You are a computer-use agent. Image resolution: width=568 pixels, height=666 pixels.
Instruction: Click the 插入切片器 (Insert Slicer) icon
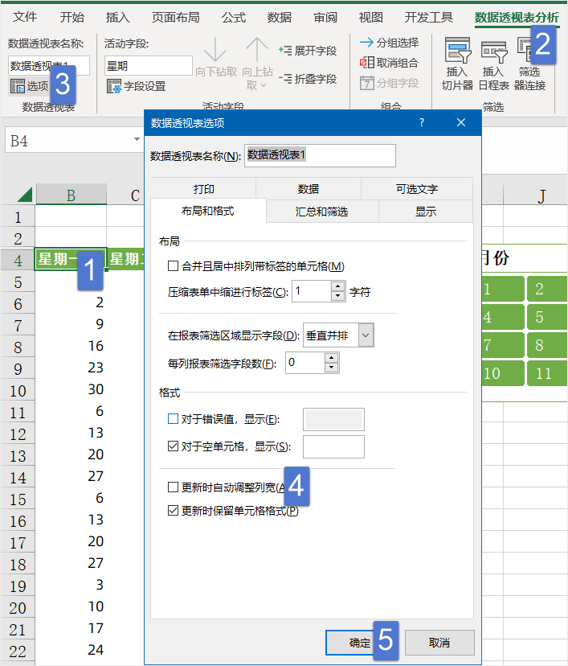click(457, 52)
